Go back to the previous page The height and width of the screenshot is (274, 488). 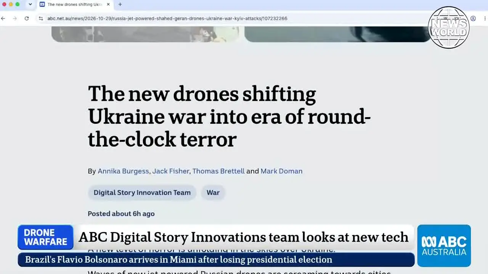tap(3, 18)
